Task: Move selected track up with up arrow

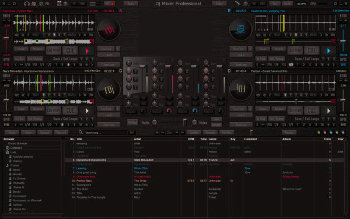Action: [x=177, y=133]
